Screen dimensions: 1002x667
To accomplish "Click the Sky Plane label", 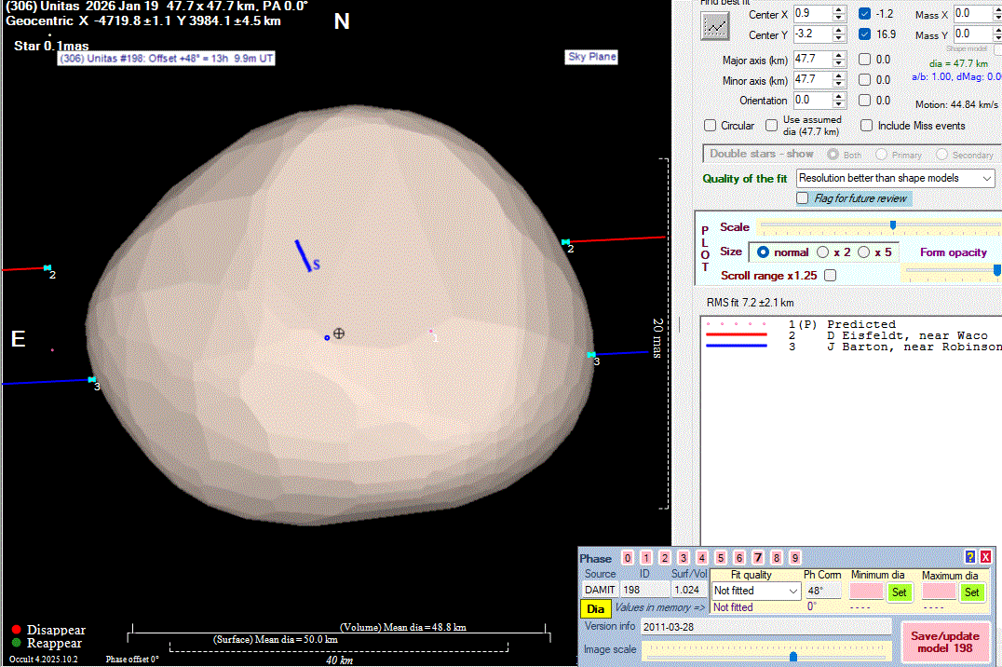I will pos(592,57).
